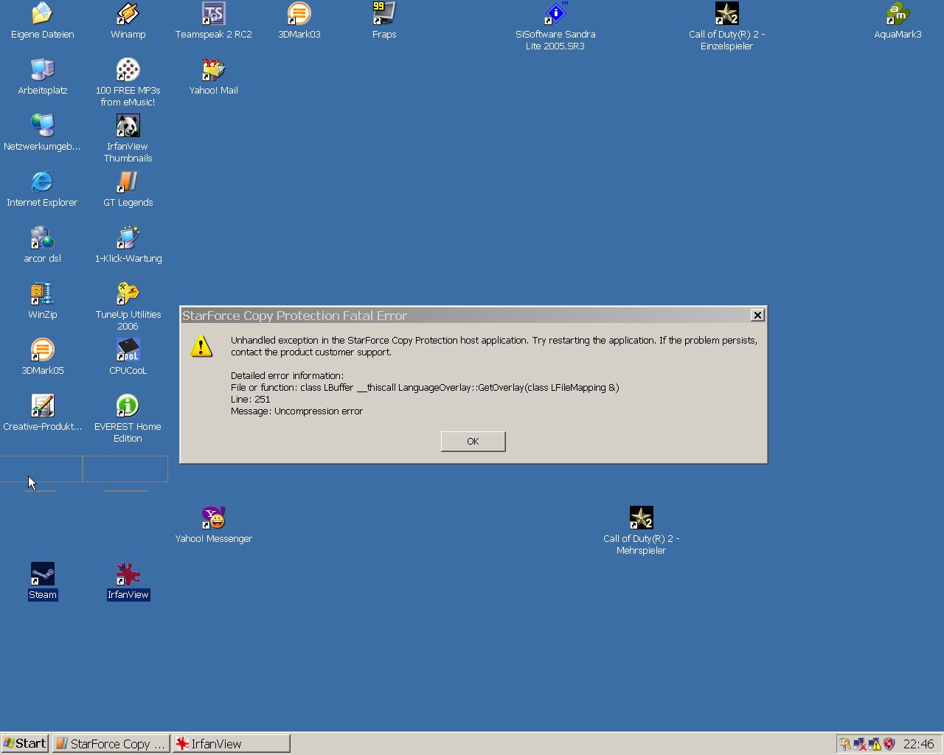The width and height of the screenshot is (944, 755).
Task: Click the 22:46 taskbar clock
Action: [918, 744]
